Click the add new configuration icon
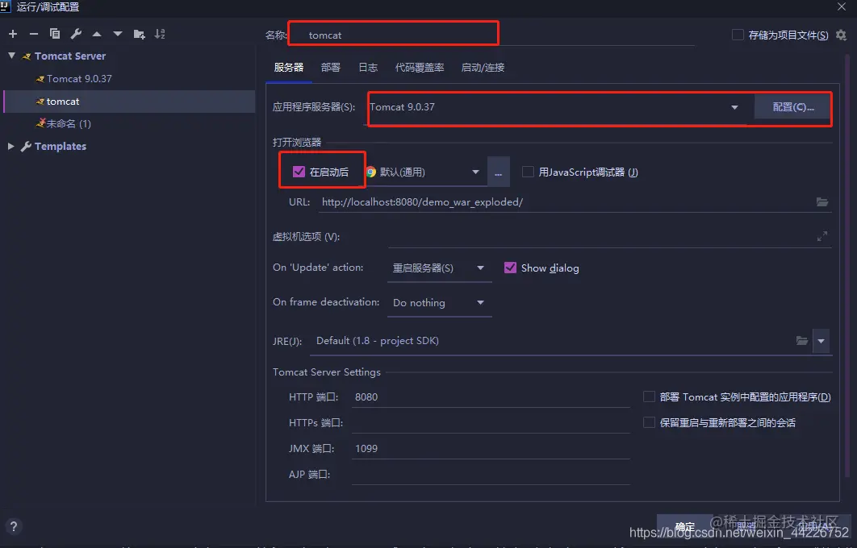 (13, 34)
